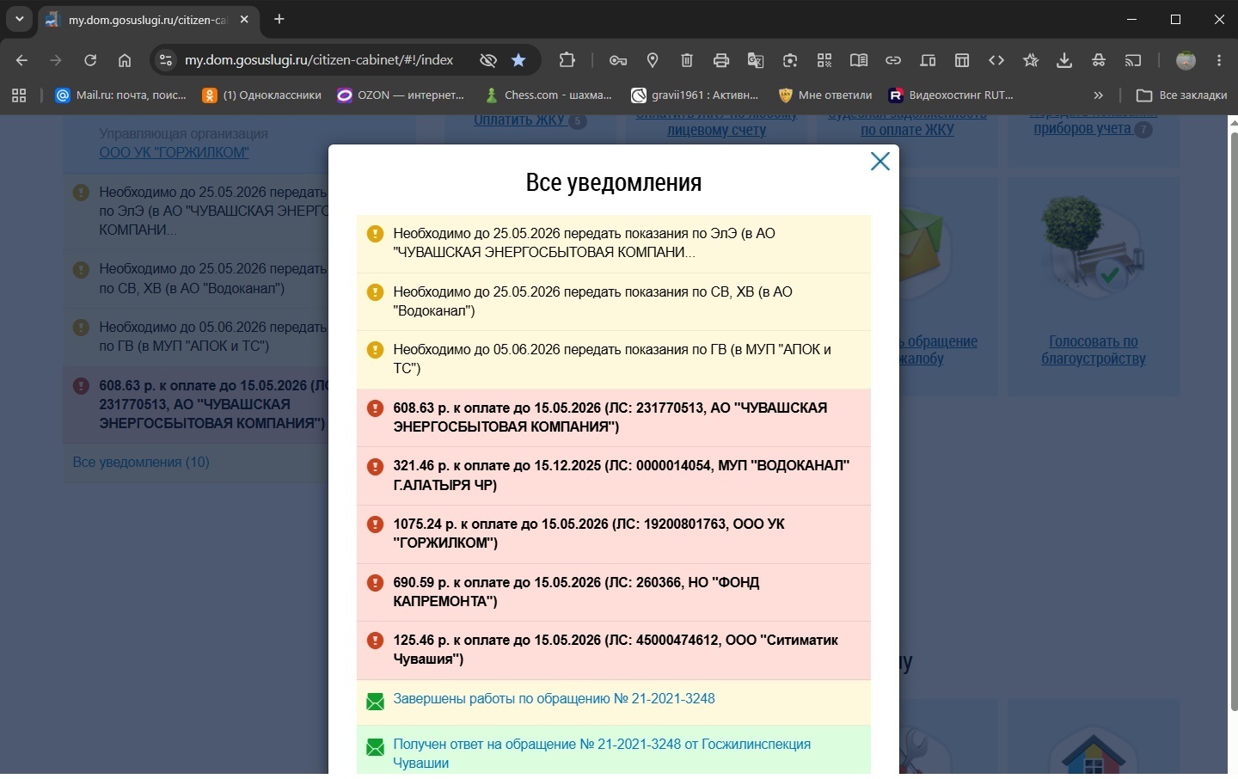Reload the current page
The width and height of the screenshot is (1238, 779).
click(x=90, y=60)
